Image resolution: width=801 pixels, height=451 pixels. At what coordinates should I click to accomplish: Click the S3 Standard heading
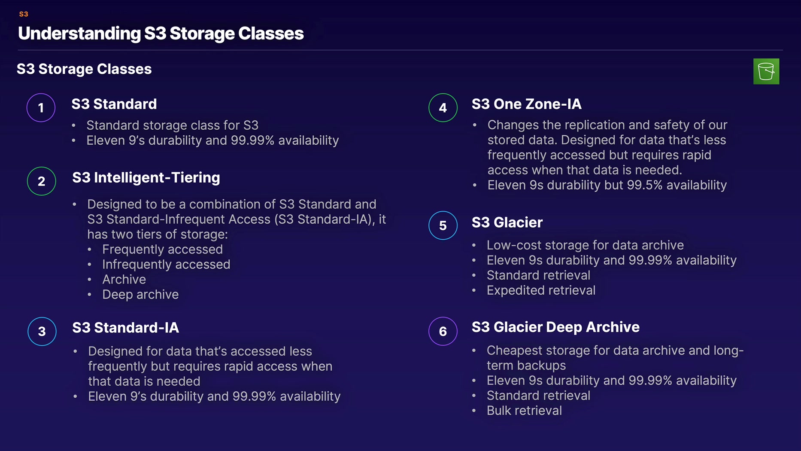click(114, 104)
